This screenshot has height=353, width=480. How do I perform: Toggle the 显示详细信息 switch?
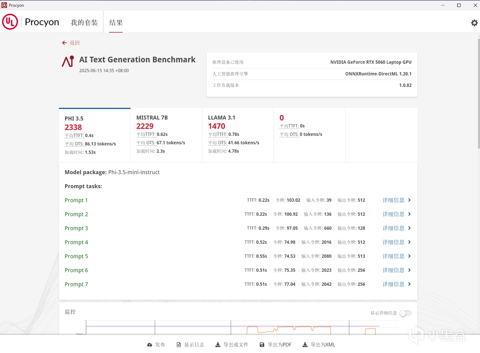point(405,313)
